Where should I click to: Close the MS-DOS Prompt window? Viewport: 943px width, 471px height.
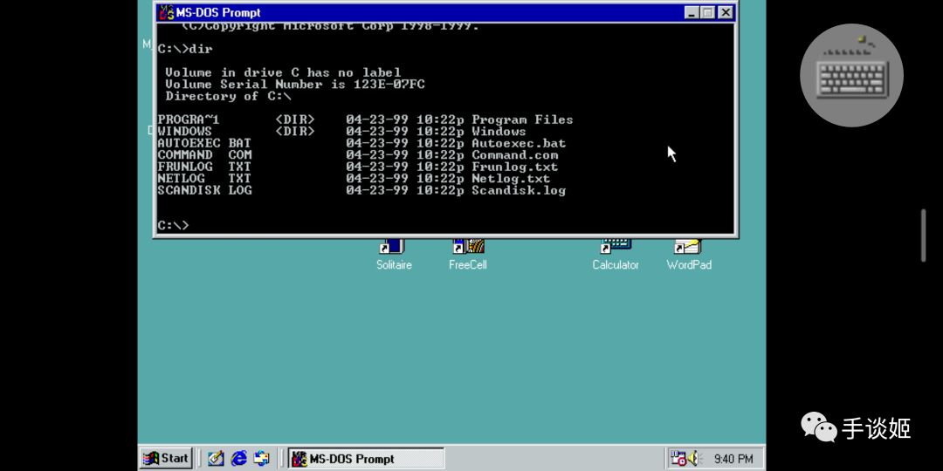726,12
